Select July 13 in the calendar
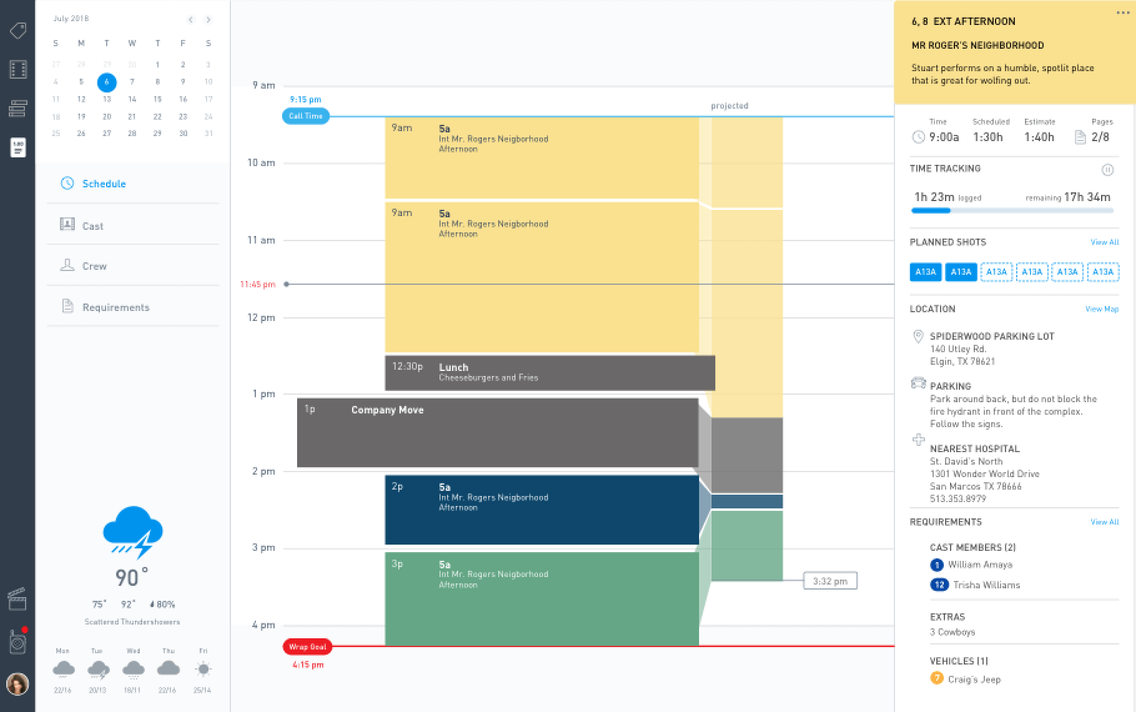 (x=107, y=99)
